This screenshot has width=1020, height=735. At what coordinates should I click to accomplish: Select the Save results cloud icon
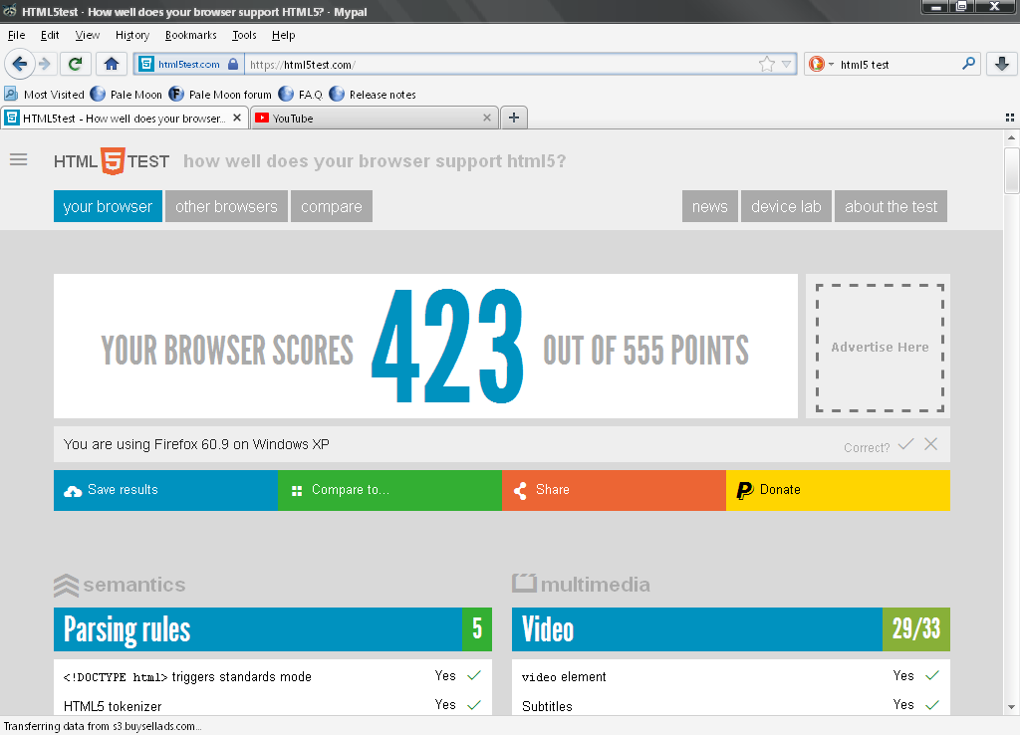73,490
